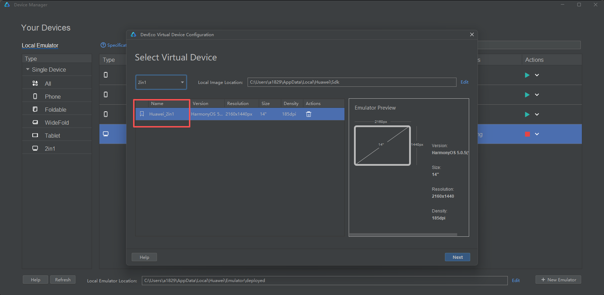Click the bookmark icon beside Huawei_2in1
This screenshot has height=295, width=604.
142,114
